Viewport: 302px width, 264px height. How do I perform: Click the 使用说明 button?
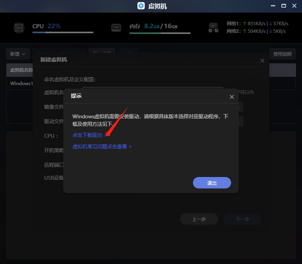tap(282, 54)
